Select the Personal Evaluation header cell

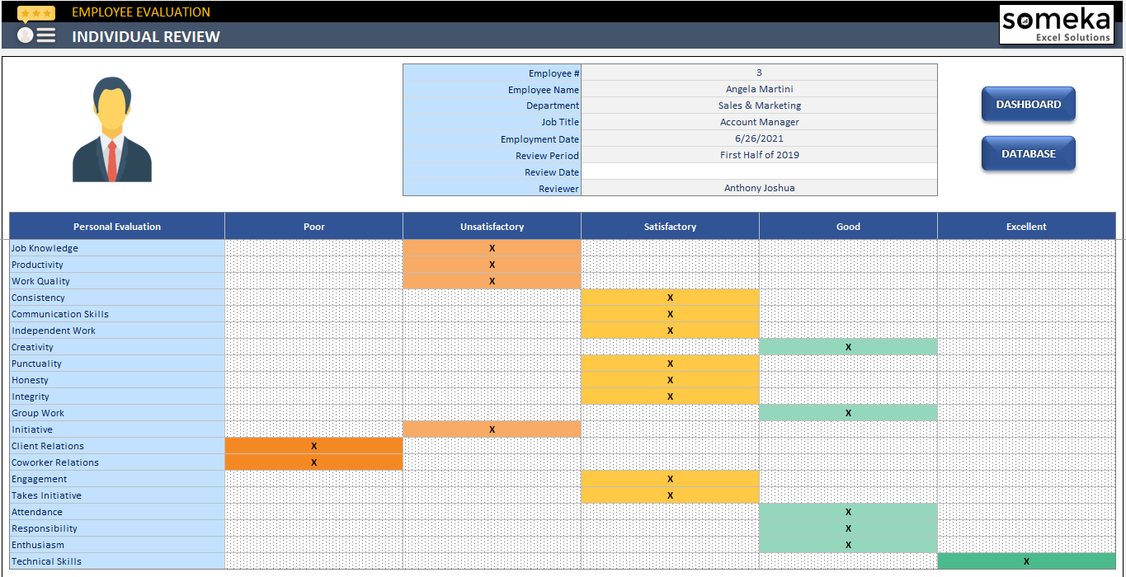[x=116, y=226]
